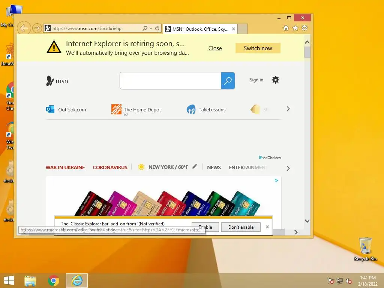Click the muted volume tray icon
The image size is (384, 288).
pyautogui.click(x=348, y=280)
